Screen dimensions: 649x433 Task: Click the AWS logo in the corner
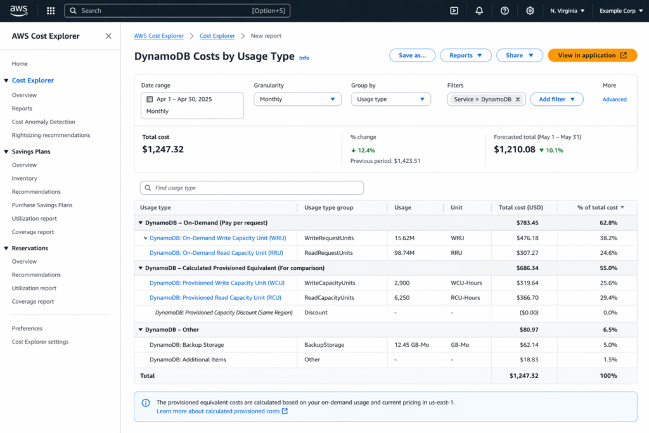pyautogui.click(x=18, y=10)
